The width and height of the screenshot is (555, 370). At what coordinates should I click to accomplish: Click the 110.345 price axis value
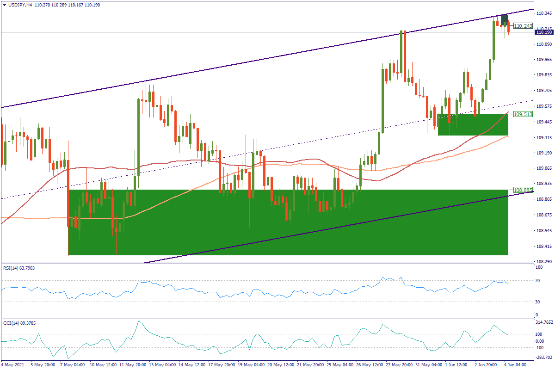(x=544, y=14)
